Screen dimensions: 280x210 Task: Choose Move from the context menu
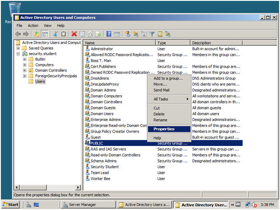169,84
